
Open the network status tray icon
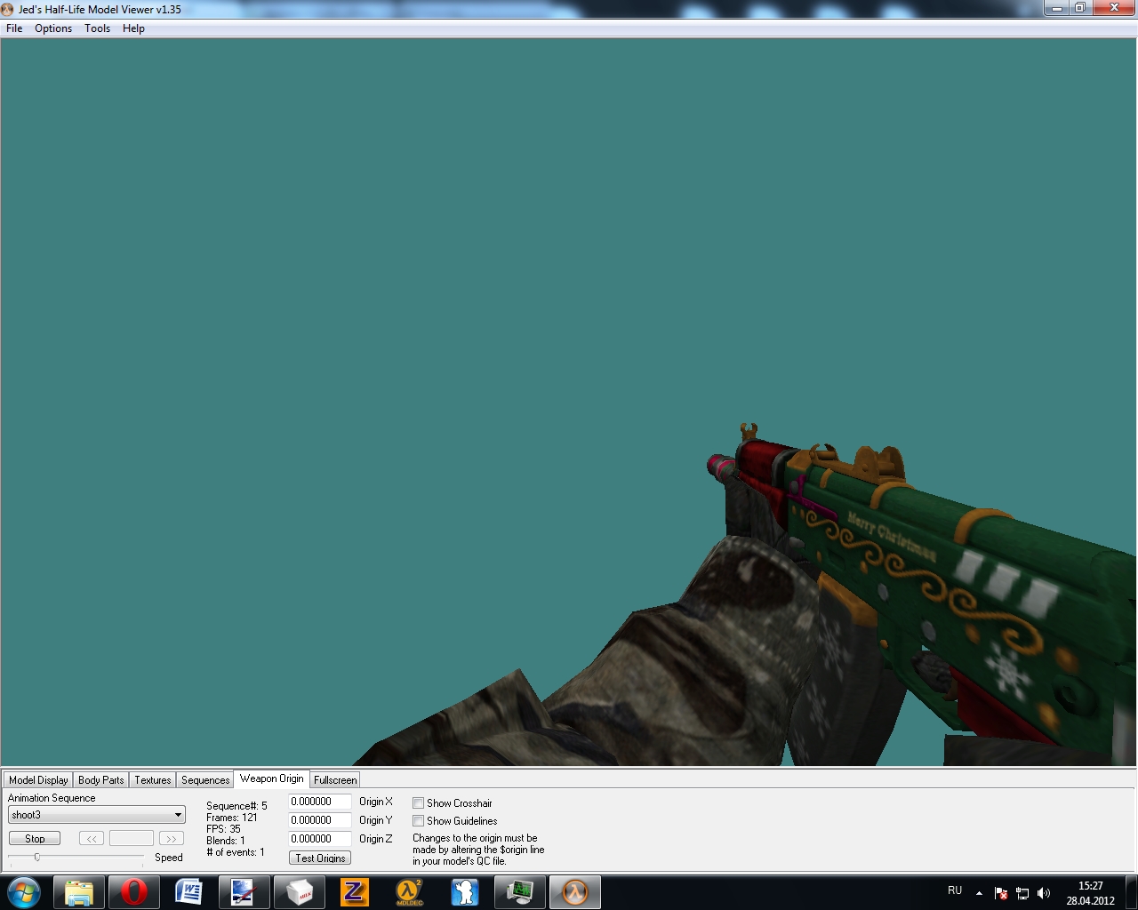click(1022, 893)
